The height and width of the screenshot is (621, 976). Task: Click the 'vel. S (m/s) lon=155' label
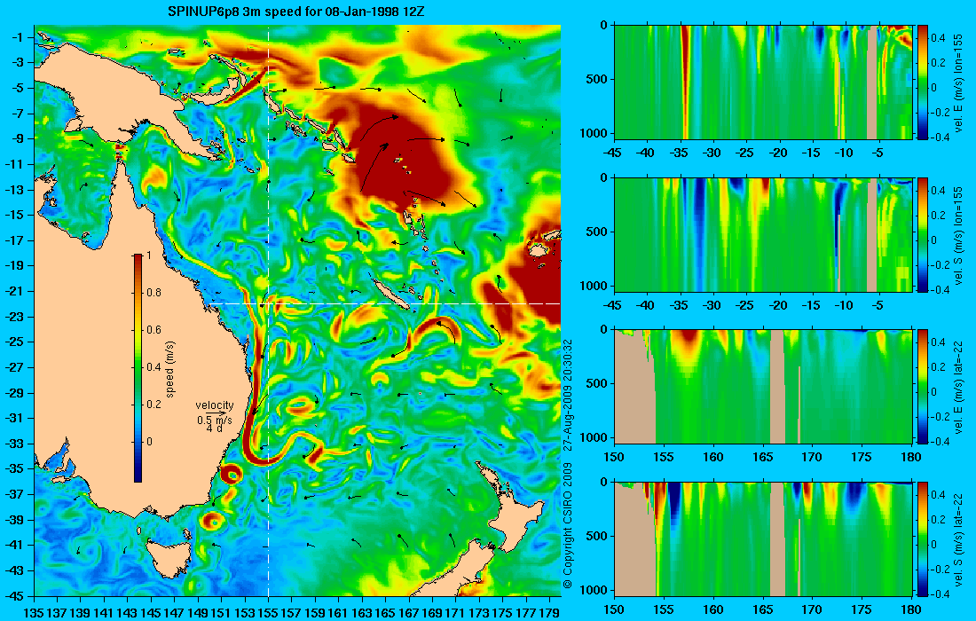pyautogui.click(x=959, y=234)
